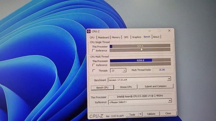Image resolution: width=216 pixels, height=121 pixels.
Task: Click the Multi Thread Ratio 16.86 value
Action: (x=162, y=70)
